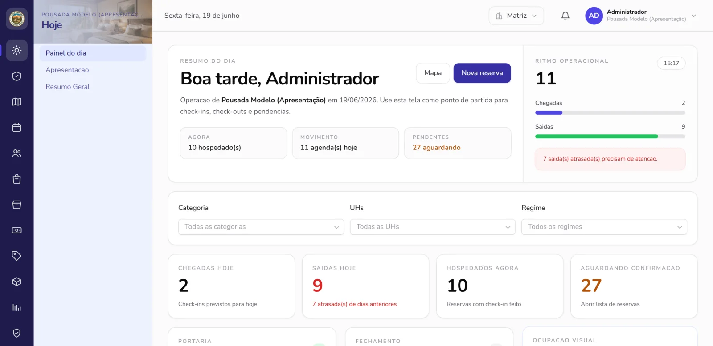Open the archive box sidebar icon
Image resolution: width=713 pixels, height=346 pixels.
(17, 205)
